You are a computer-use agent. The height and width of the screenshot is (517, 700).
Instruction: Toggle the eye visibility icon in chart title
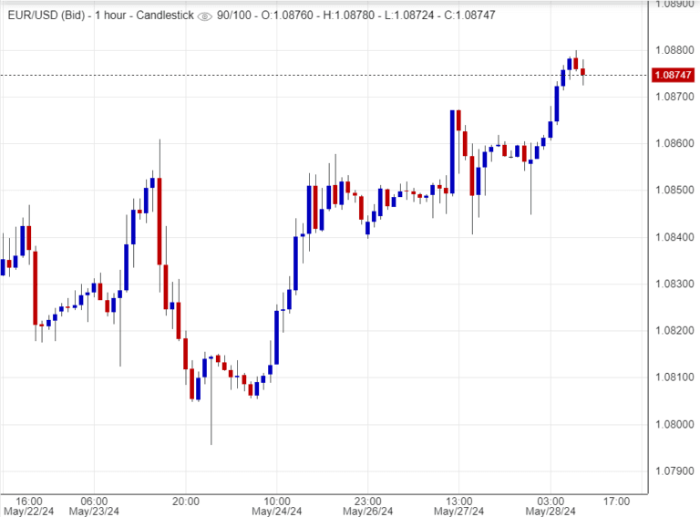(x=204, y=16)
